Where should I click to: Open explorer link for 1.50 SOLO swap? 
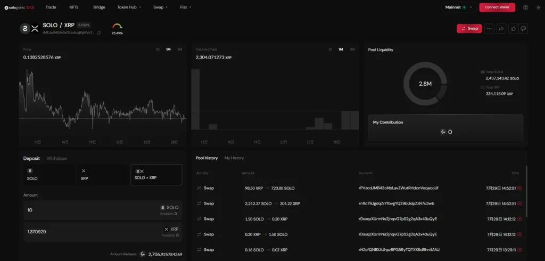(519, 219)
